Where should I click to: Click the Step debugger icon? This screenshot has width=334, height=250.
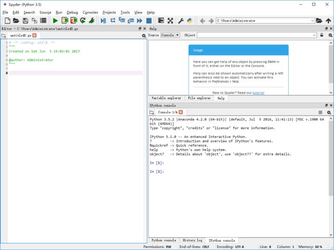113,21
